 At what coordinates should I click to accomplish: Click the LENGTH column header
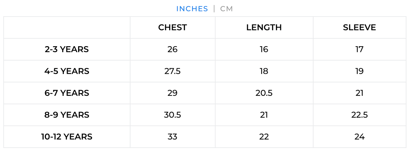[264, 27]
